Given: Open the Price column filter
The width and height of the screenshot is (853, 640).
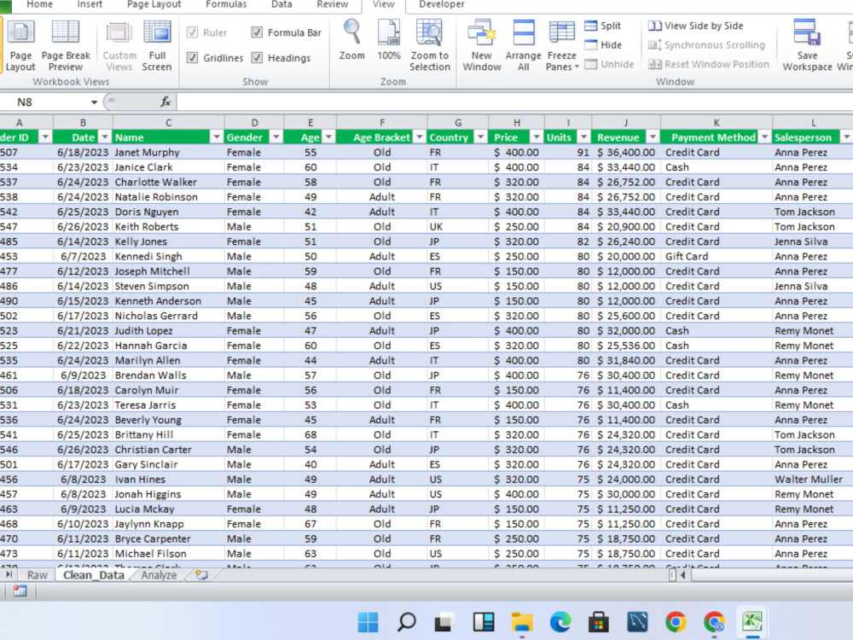Looking at the screenshot, I should click(537, 137).
